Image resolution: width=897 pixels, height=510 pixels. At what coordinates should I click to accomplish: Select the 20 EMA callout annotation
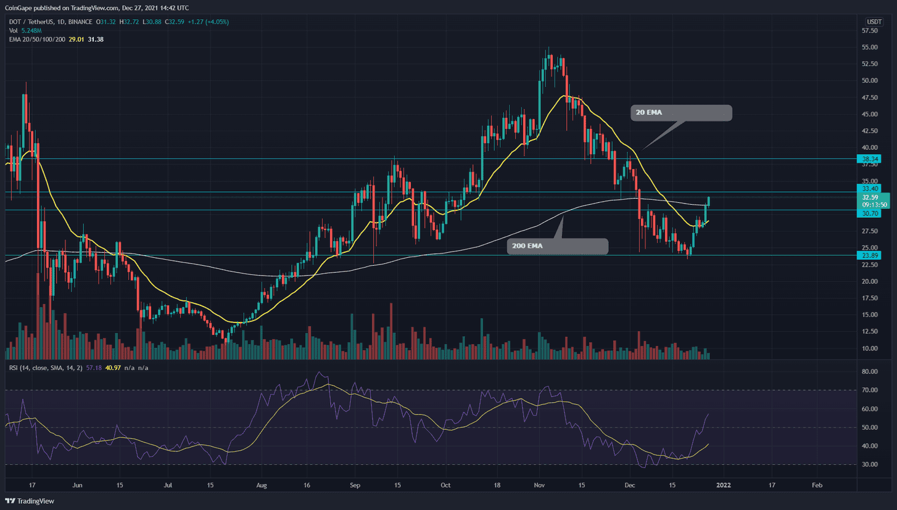click(680, 113)
